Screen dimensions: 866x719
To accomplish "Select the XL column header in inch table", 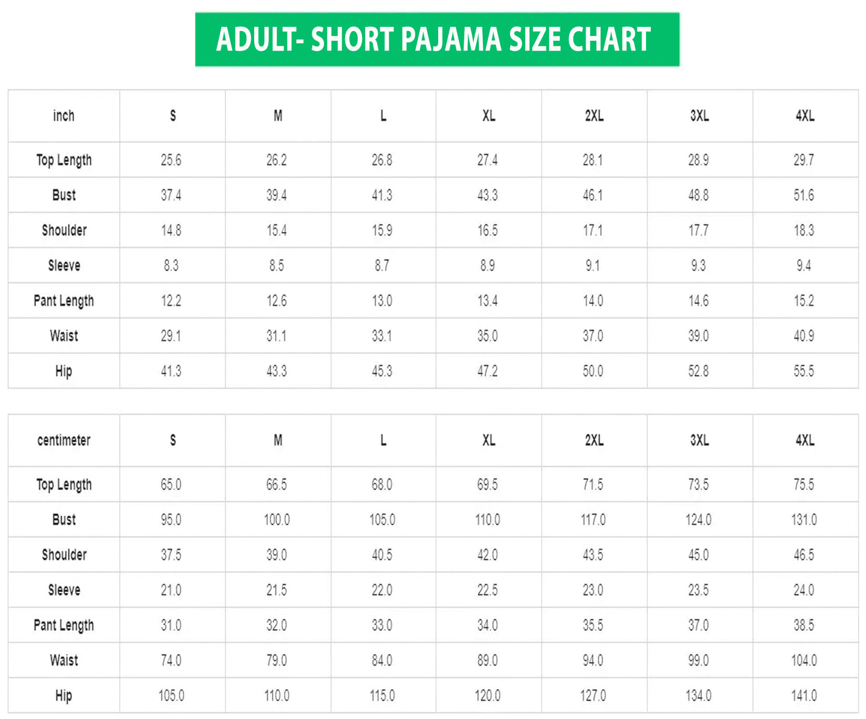I will (x=488, y=116).
